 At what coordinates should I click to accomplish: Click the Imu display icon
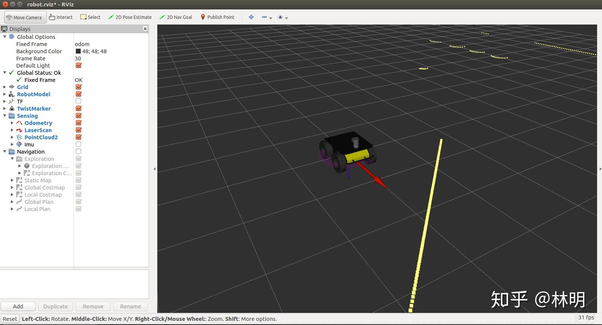(19, 144)
